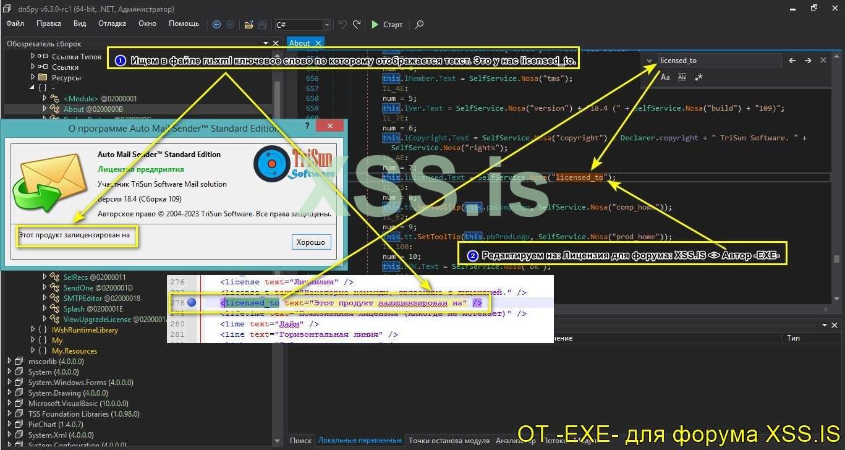Toggle match whole word option

[x=682, y=77]
